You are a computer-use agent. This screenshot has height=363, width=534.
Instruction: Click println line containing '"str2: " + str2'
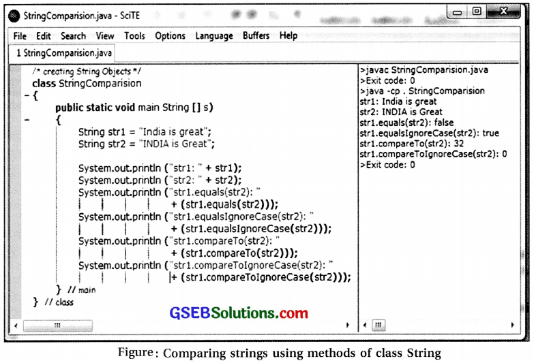coord(160,180)
